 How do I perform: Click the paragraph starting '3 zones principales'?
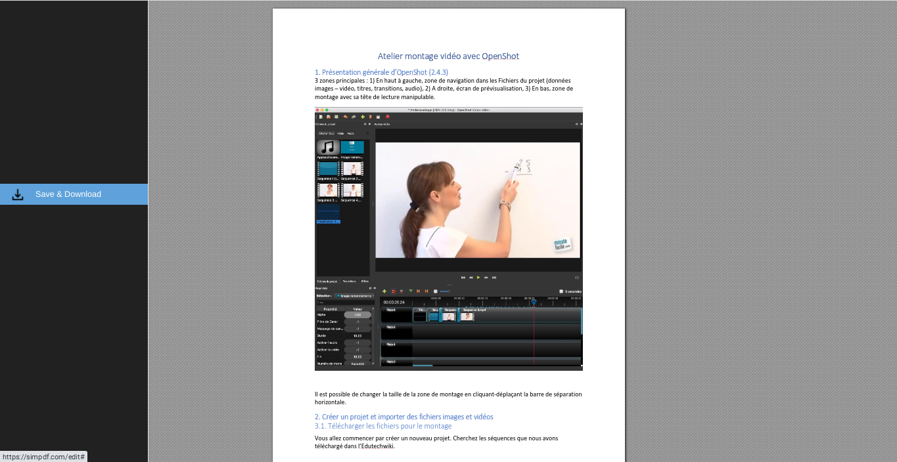[x=444, y=89]
